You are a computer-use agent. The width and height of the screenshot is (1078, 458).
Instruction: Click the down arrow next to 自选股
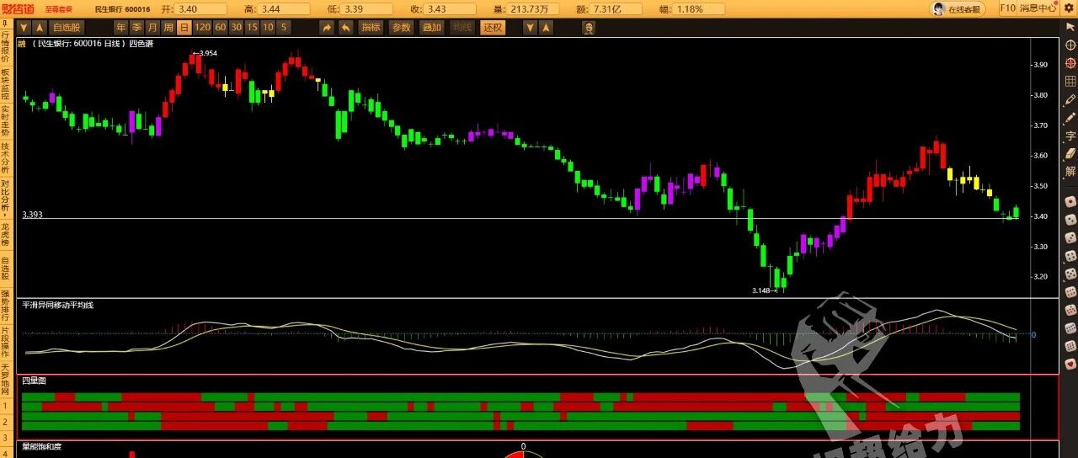(24, 27)
